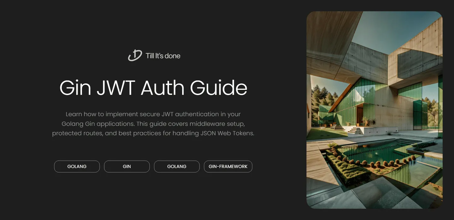Open the GIN tag
Image resolution: width=454 pixels, height=220 pixels.
click(127, 166)
